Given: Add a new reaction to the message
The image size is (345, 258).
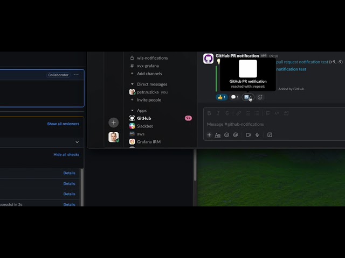Looking at the screenshot, I should pyautogui.click(x=260, y=97).
